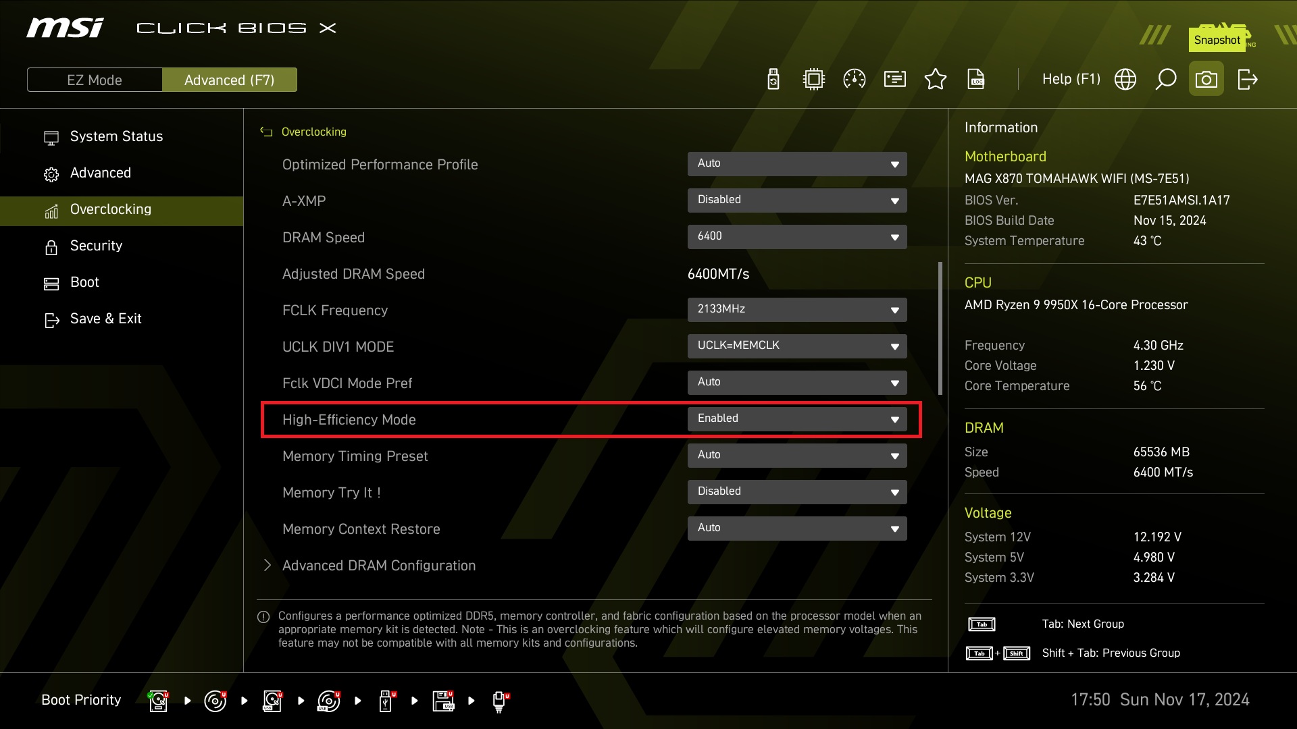Open Help with the Help (F1) button
This screenshot has height=729, width=1297.
point(1071,79)
